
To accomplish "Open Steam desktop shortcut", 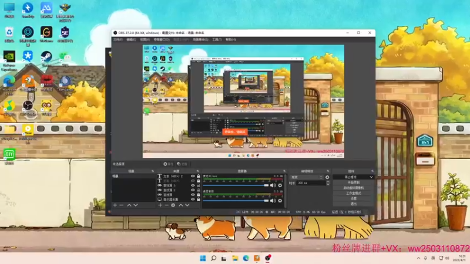I will (46, 59).
